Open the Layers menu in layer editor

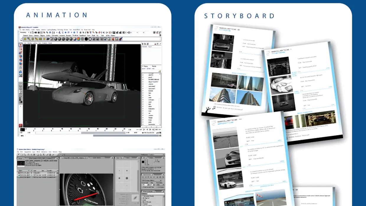[143, 69]
